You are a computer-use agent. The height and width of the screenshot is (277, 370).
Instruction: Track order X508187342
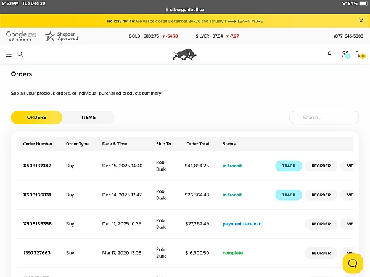click(x=289, y=166)
